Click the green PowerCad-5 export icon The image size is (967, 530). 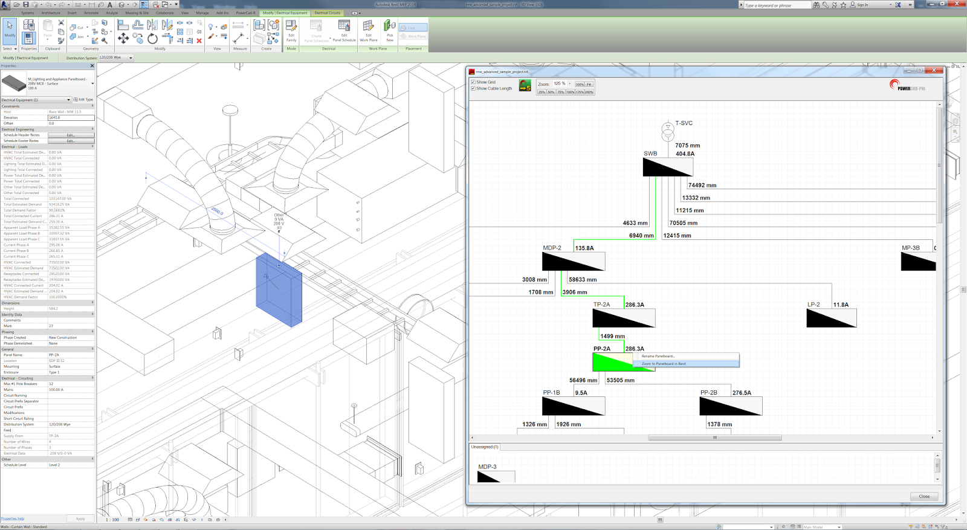pos(525,85)
